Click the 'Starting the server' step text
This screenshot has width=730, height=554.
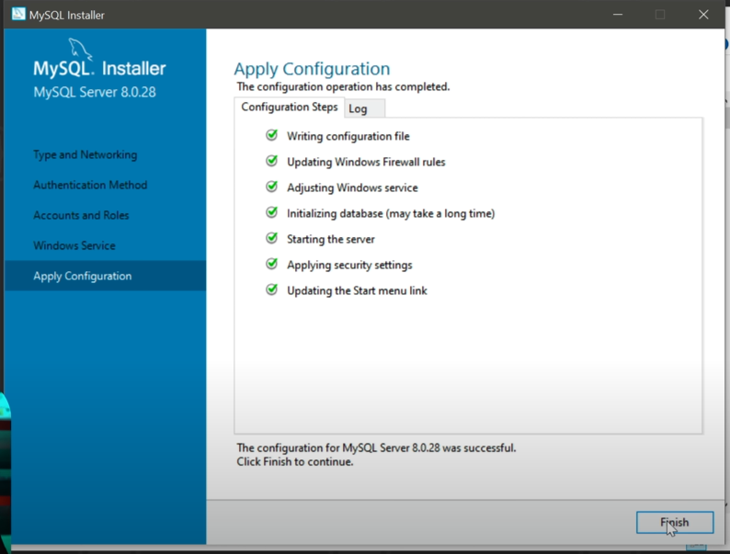(331, 239)
